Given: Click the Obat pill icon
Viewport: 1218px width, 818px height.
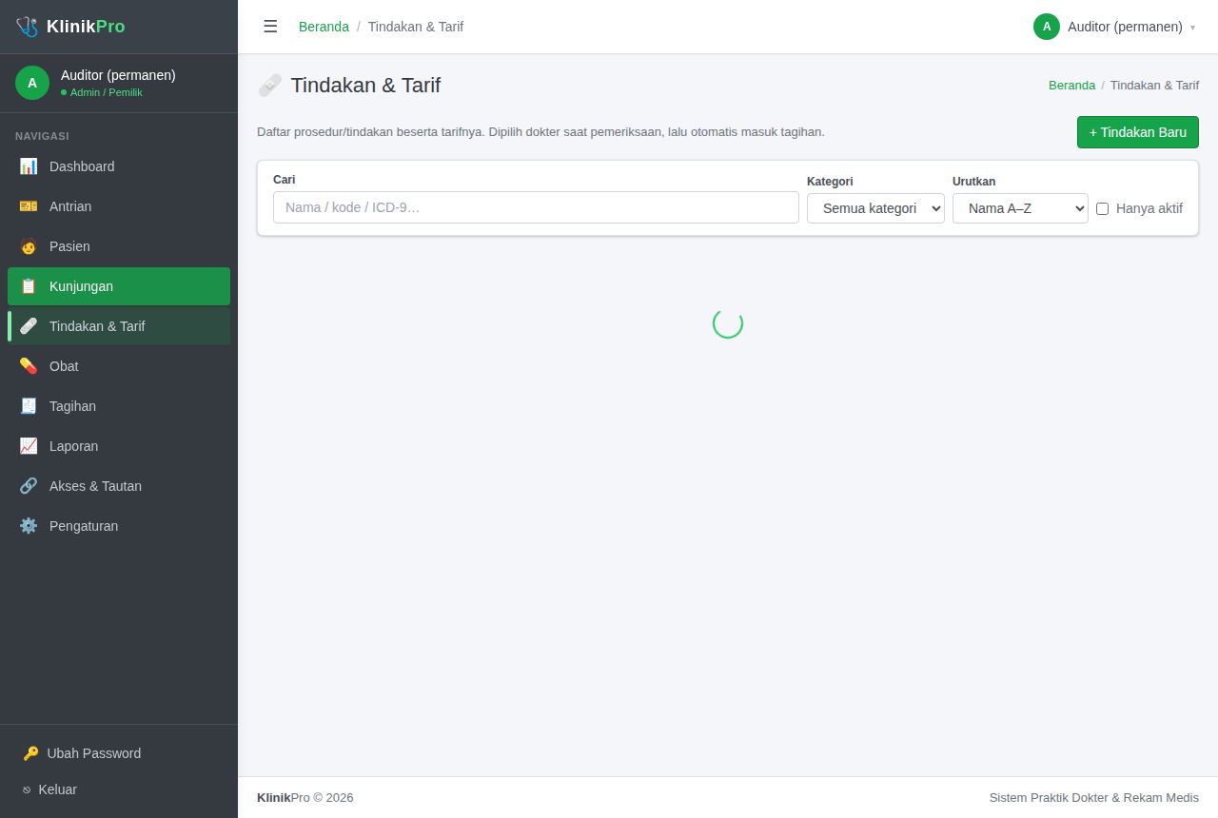Looking at the screenshot, I should coord(29,366).
